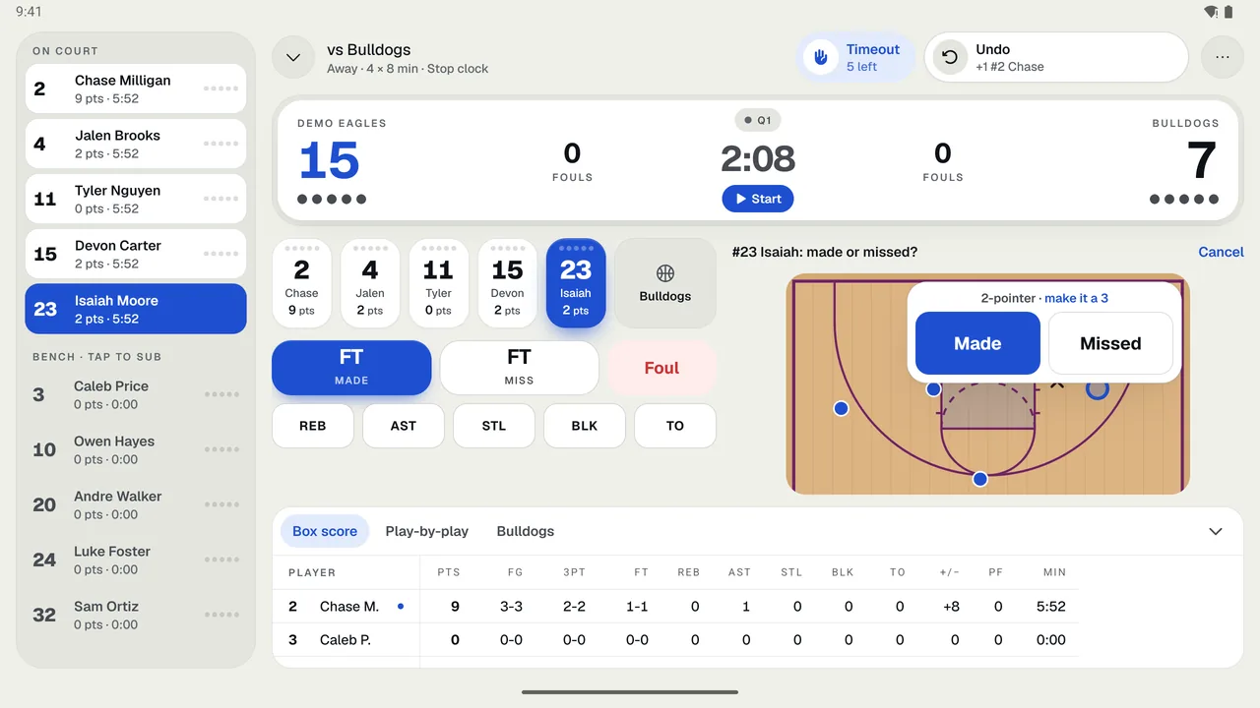Record FT Miss
1260x708 pixels.
pyautogui.click(x=519, y=368)
